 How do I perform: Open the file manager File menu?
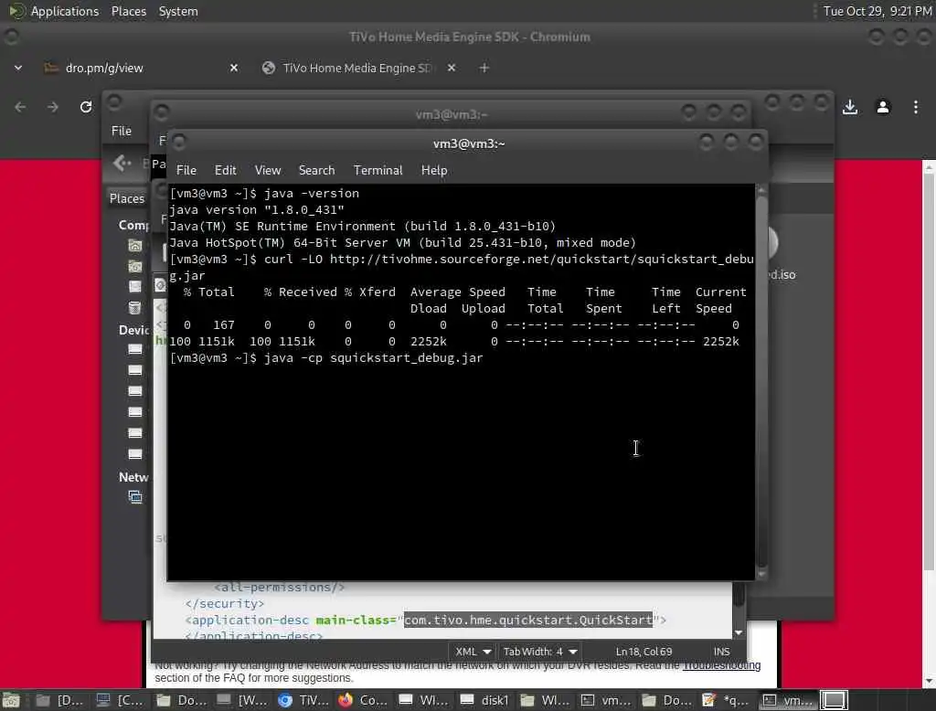coord(122,131)
